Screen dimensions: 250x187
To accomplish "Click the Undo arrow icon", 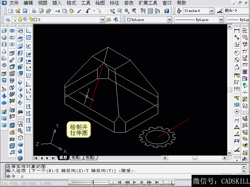I will point(88,11).
